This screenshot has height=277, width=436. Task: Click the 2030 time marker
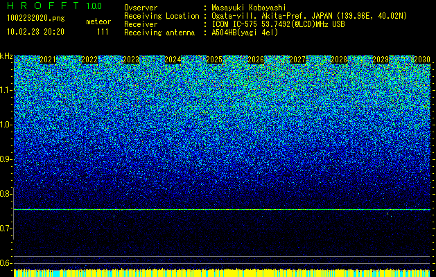(x=422, y=60)
